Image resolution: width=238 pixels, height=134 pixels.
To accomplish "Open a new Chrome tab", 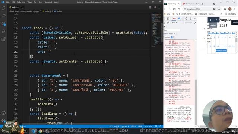I will 202,4.
